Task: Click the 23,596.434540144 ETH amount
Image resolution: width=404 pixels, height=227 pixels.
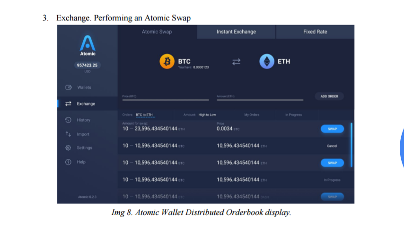Action: click(159, 129)
